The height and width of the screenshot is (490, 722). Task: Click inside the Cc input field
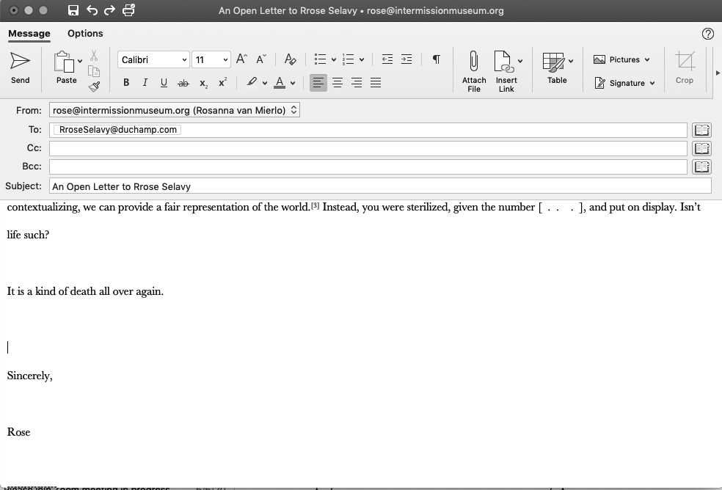(x=367, y=148)
